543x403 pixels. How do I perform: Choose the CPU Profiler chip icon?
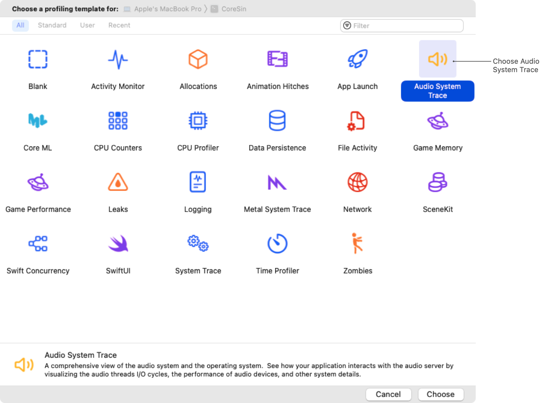(x=198, y=121)
